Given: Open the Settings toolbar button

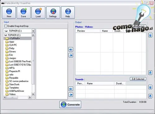Looking at the screenshot, I should 53,13.
